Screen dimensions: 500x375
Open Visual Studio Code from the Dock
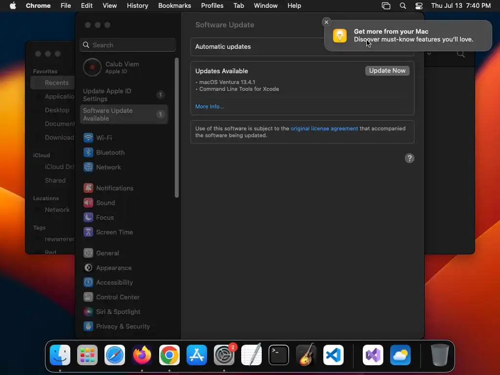click(333, 355)
